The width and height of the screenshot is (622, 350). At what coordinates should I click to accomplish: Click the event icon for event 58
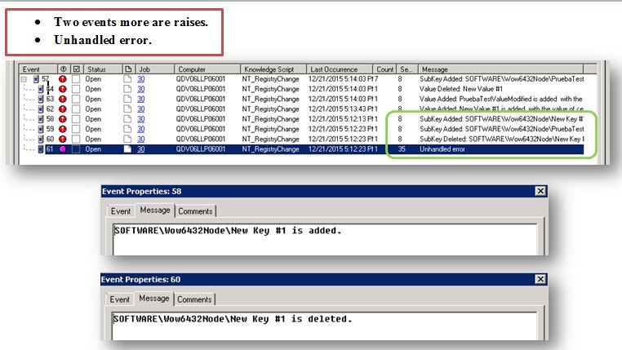coord(41,119)
